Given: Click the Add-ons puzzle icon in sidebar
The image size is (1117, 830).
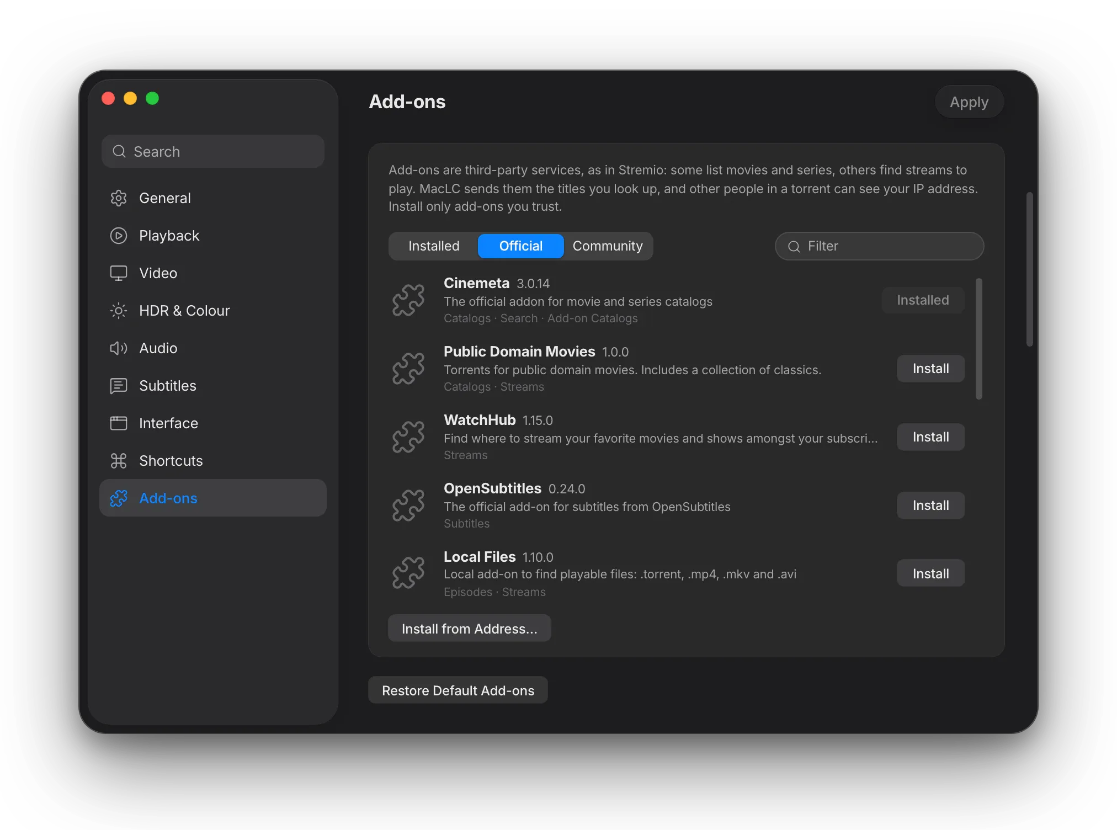Looking at the screenshot, I should tap(119, 498).
